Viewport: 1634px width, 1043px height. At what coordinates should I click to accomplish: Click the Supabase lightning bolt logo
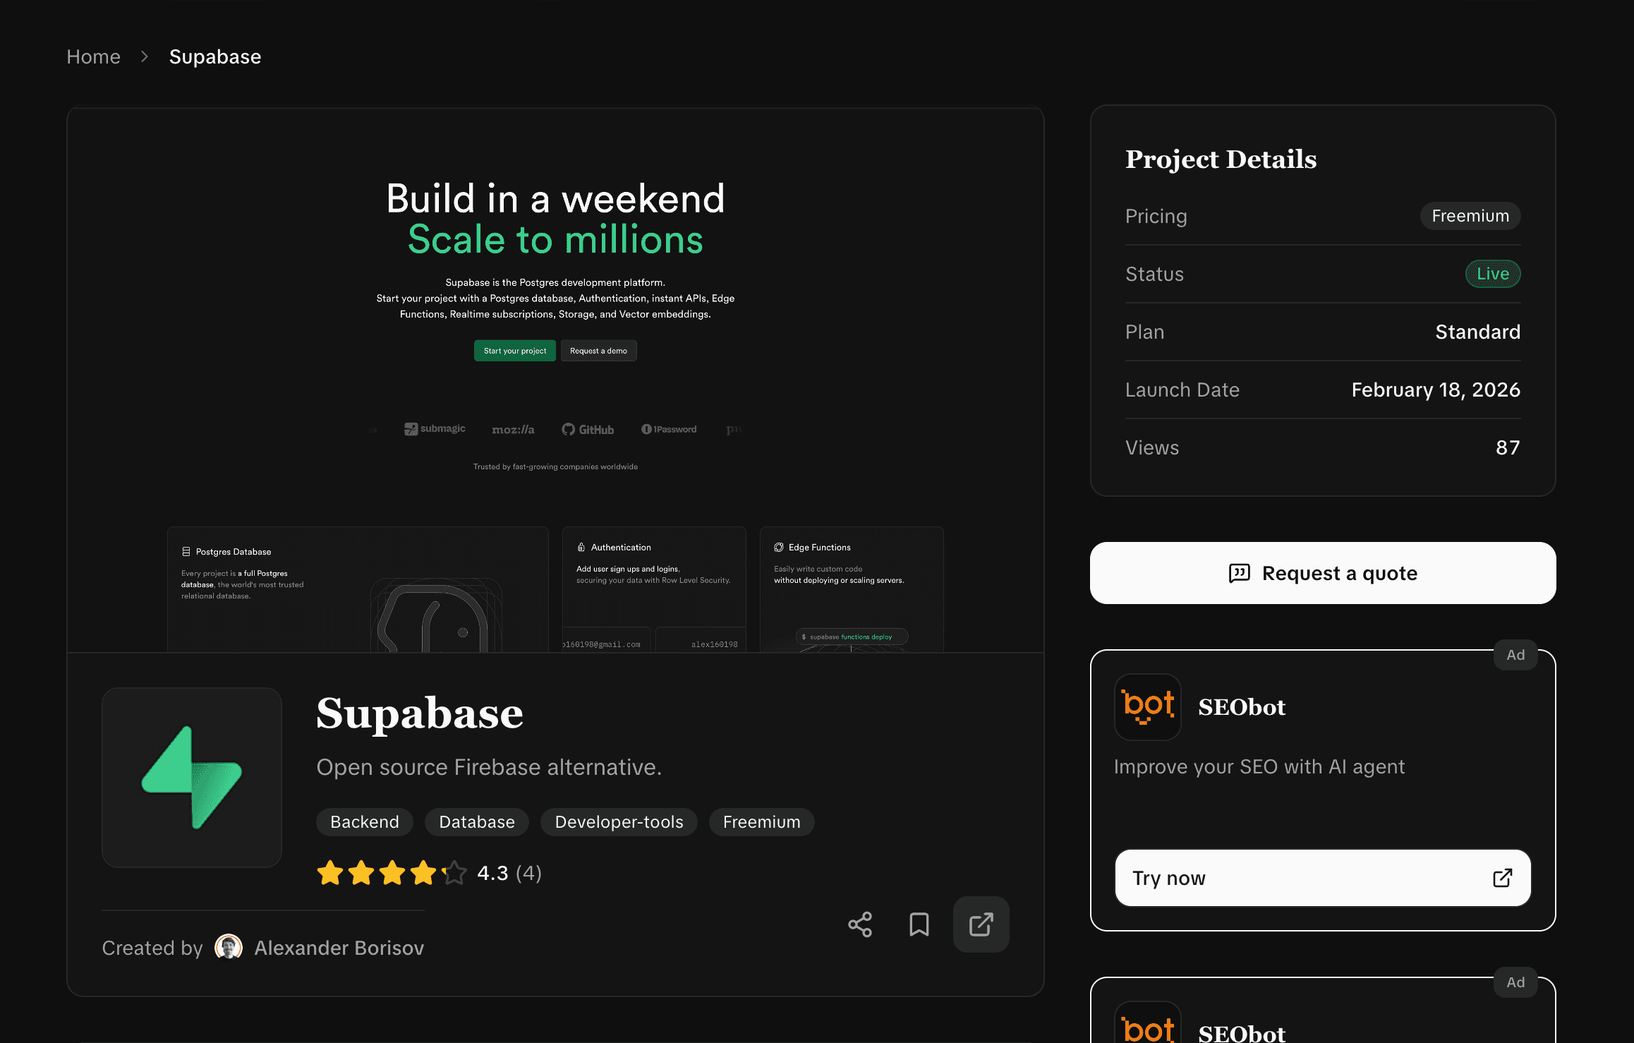pyautogui.click(x=192, y=778)
